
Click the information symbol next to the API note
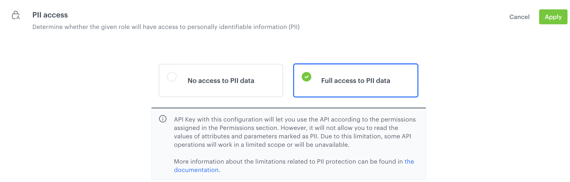163,119
